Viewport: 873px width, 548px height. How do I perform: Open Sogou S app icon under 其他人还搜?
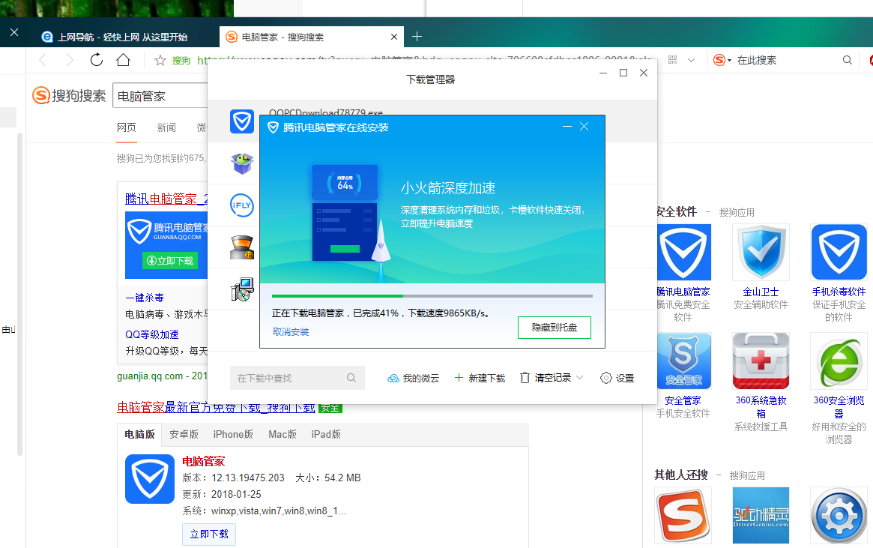[683, 515]
